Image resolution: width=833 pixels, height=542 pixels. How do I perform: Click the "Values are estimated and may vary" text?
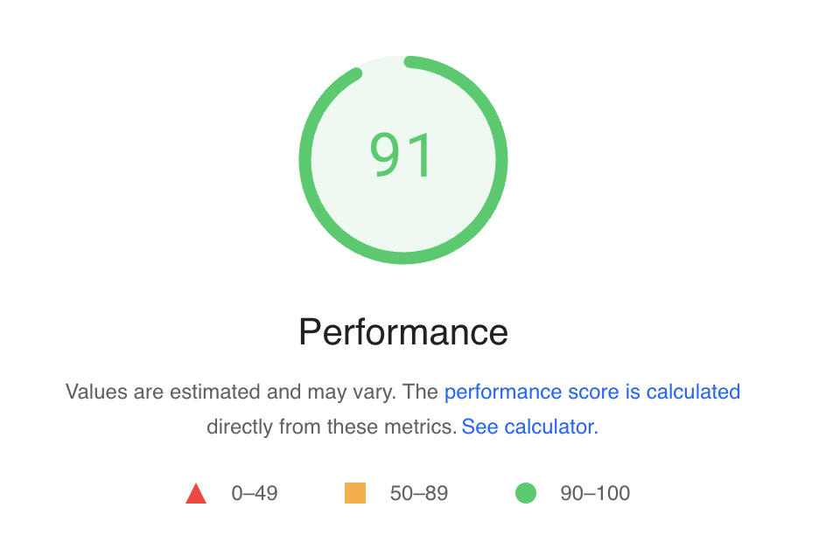point(230,392)
